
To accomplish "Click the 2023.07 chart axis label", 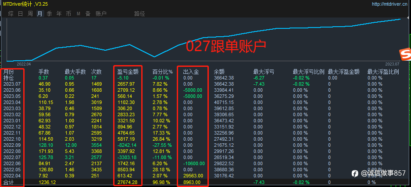I will 393,64.
